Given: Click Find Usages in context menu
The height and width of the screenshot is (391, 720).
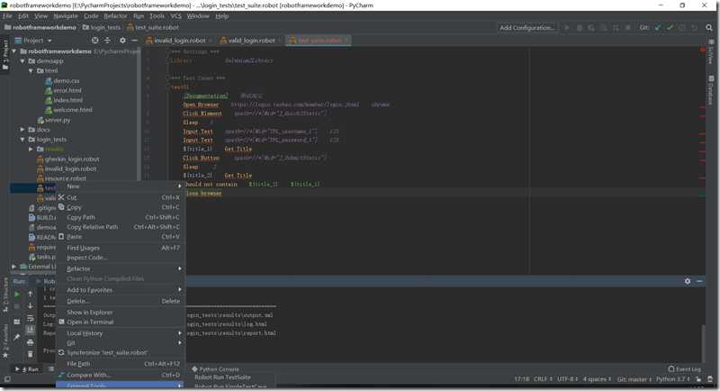Looking at the screenshot, I should [120, 248].
